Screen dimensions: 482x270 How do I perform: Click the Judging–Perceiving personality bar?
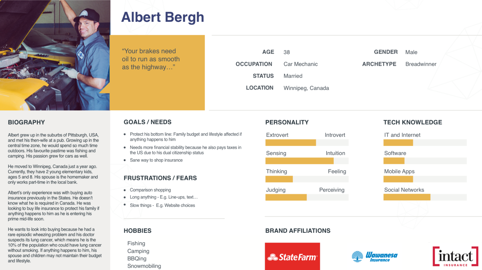click(307, 197)
